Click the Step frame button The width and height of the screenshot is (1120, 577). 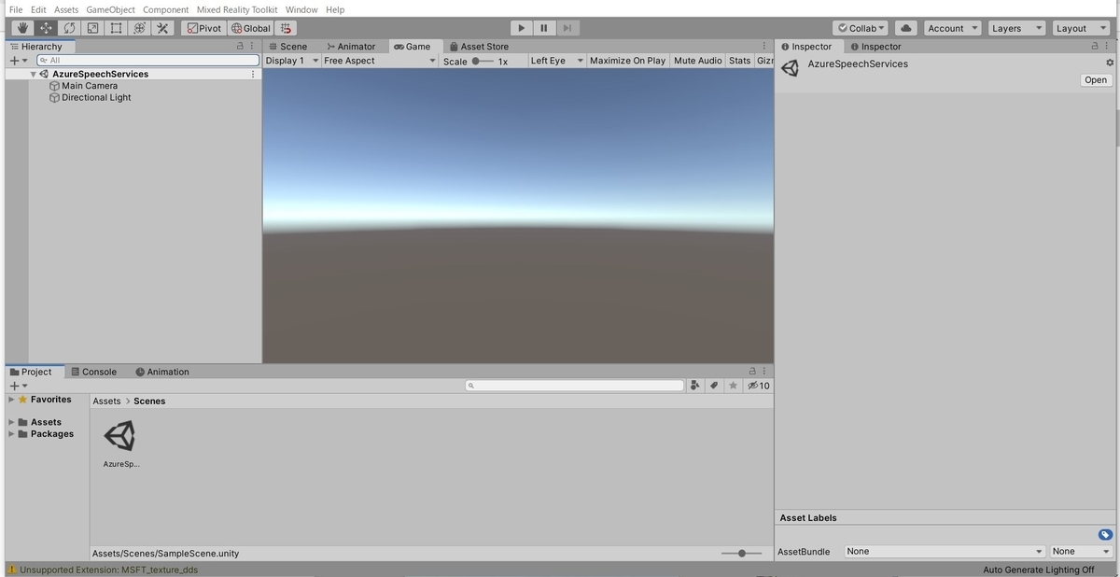point(567,28)
